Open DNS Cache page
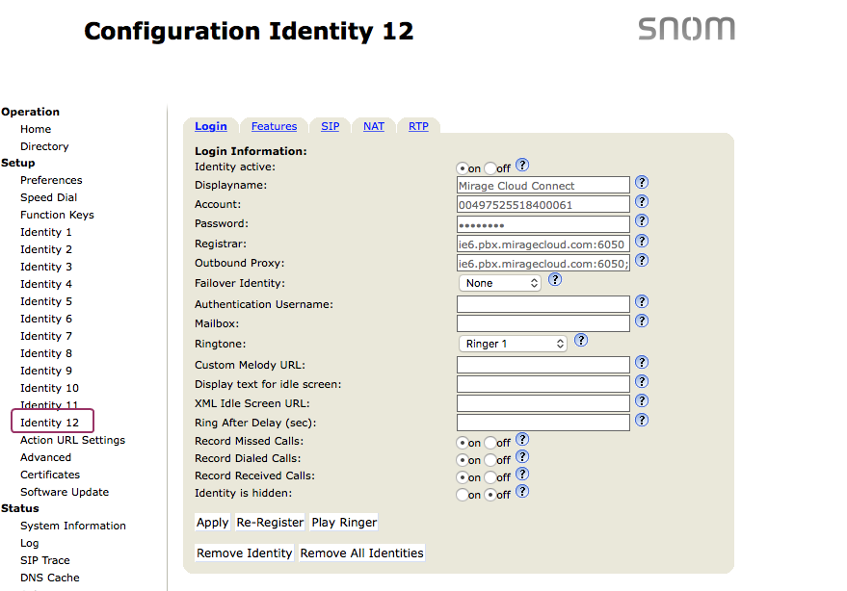This screenshot has width=847, height=591. pos(50,578)
